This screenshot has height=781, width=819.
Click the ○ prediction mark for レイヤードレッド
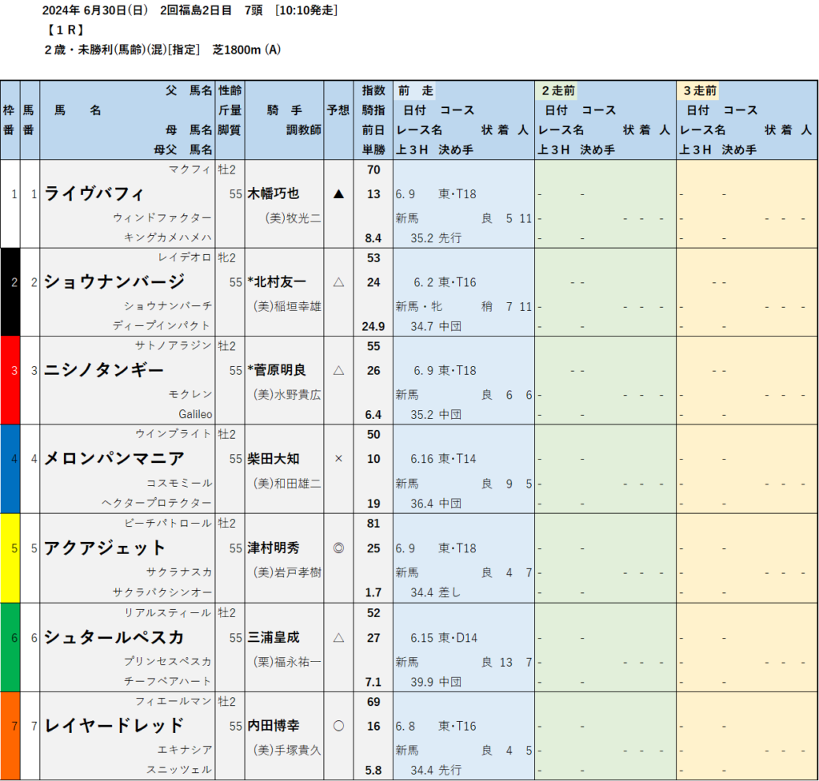(x=338, y=726)
